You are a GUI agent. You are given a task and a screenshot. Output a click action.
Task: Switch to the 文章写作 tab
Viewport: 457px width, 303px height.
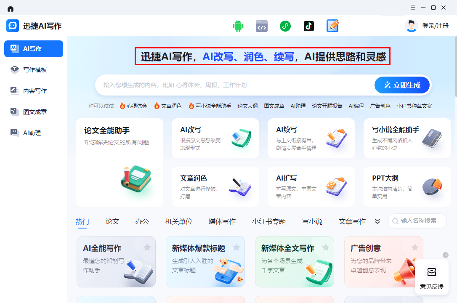point(352,222)
